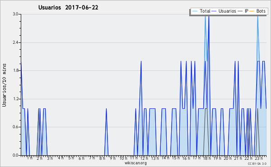
Task: Click the 20 h x-axis label
Action: (x=228, y=158)
